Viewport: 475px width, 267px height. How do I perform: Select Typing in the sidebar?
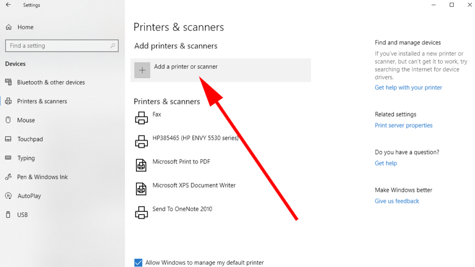[26, 158]
